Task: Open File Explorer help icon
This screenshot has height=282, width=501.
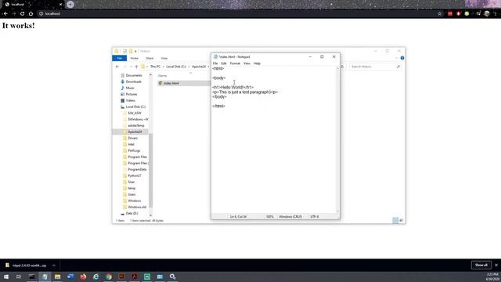Action: (x=402, y=58)
